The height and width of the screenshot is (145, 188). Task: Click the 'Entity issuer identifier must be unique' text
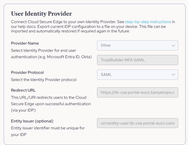(x=48, y=128)
